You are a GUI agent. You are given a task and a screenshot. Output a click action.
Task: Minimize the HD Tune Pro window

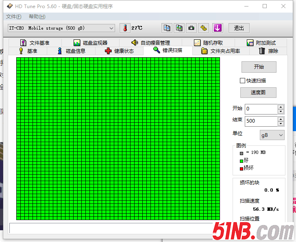point(246,6)
